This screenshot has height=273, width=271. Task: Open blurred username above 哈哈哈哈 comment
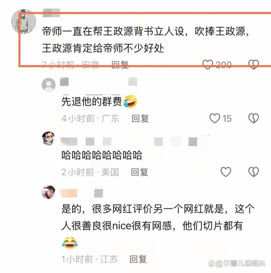pyautogui.click(x=129, y=141)
